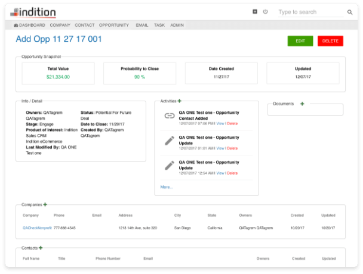This screenshot has height=274, width=363.
Task: View the 07:06 PM Contact Added activity
Action: 220,123
